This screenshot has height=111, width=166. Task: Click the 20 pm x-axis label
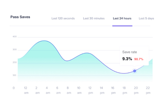tap(135, 90)
